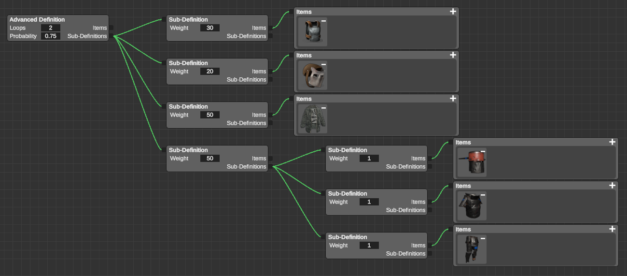
Task: Select the riot helmet item thumbnail
Action: (310, 75)
